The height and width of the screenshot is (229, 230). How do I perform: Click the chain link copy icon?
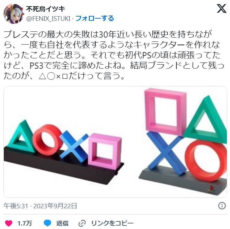coord(82,223)
